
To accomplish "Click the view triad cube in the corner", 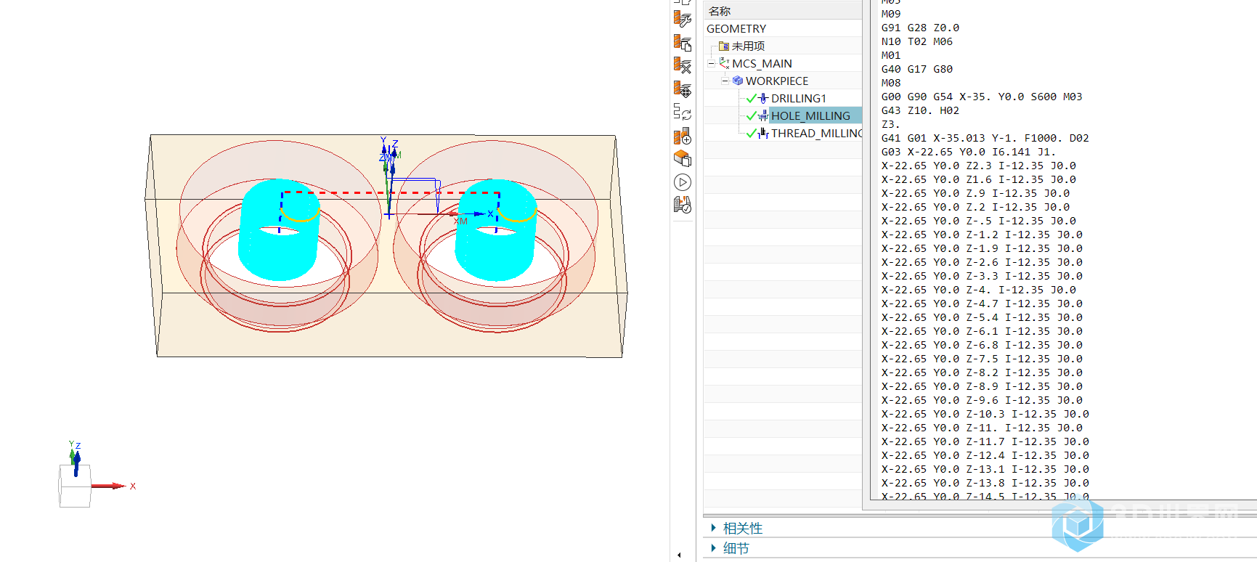I will pyautogui.click(x=75, y=486).
